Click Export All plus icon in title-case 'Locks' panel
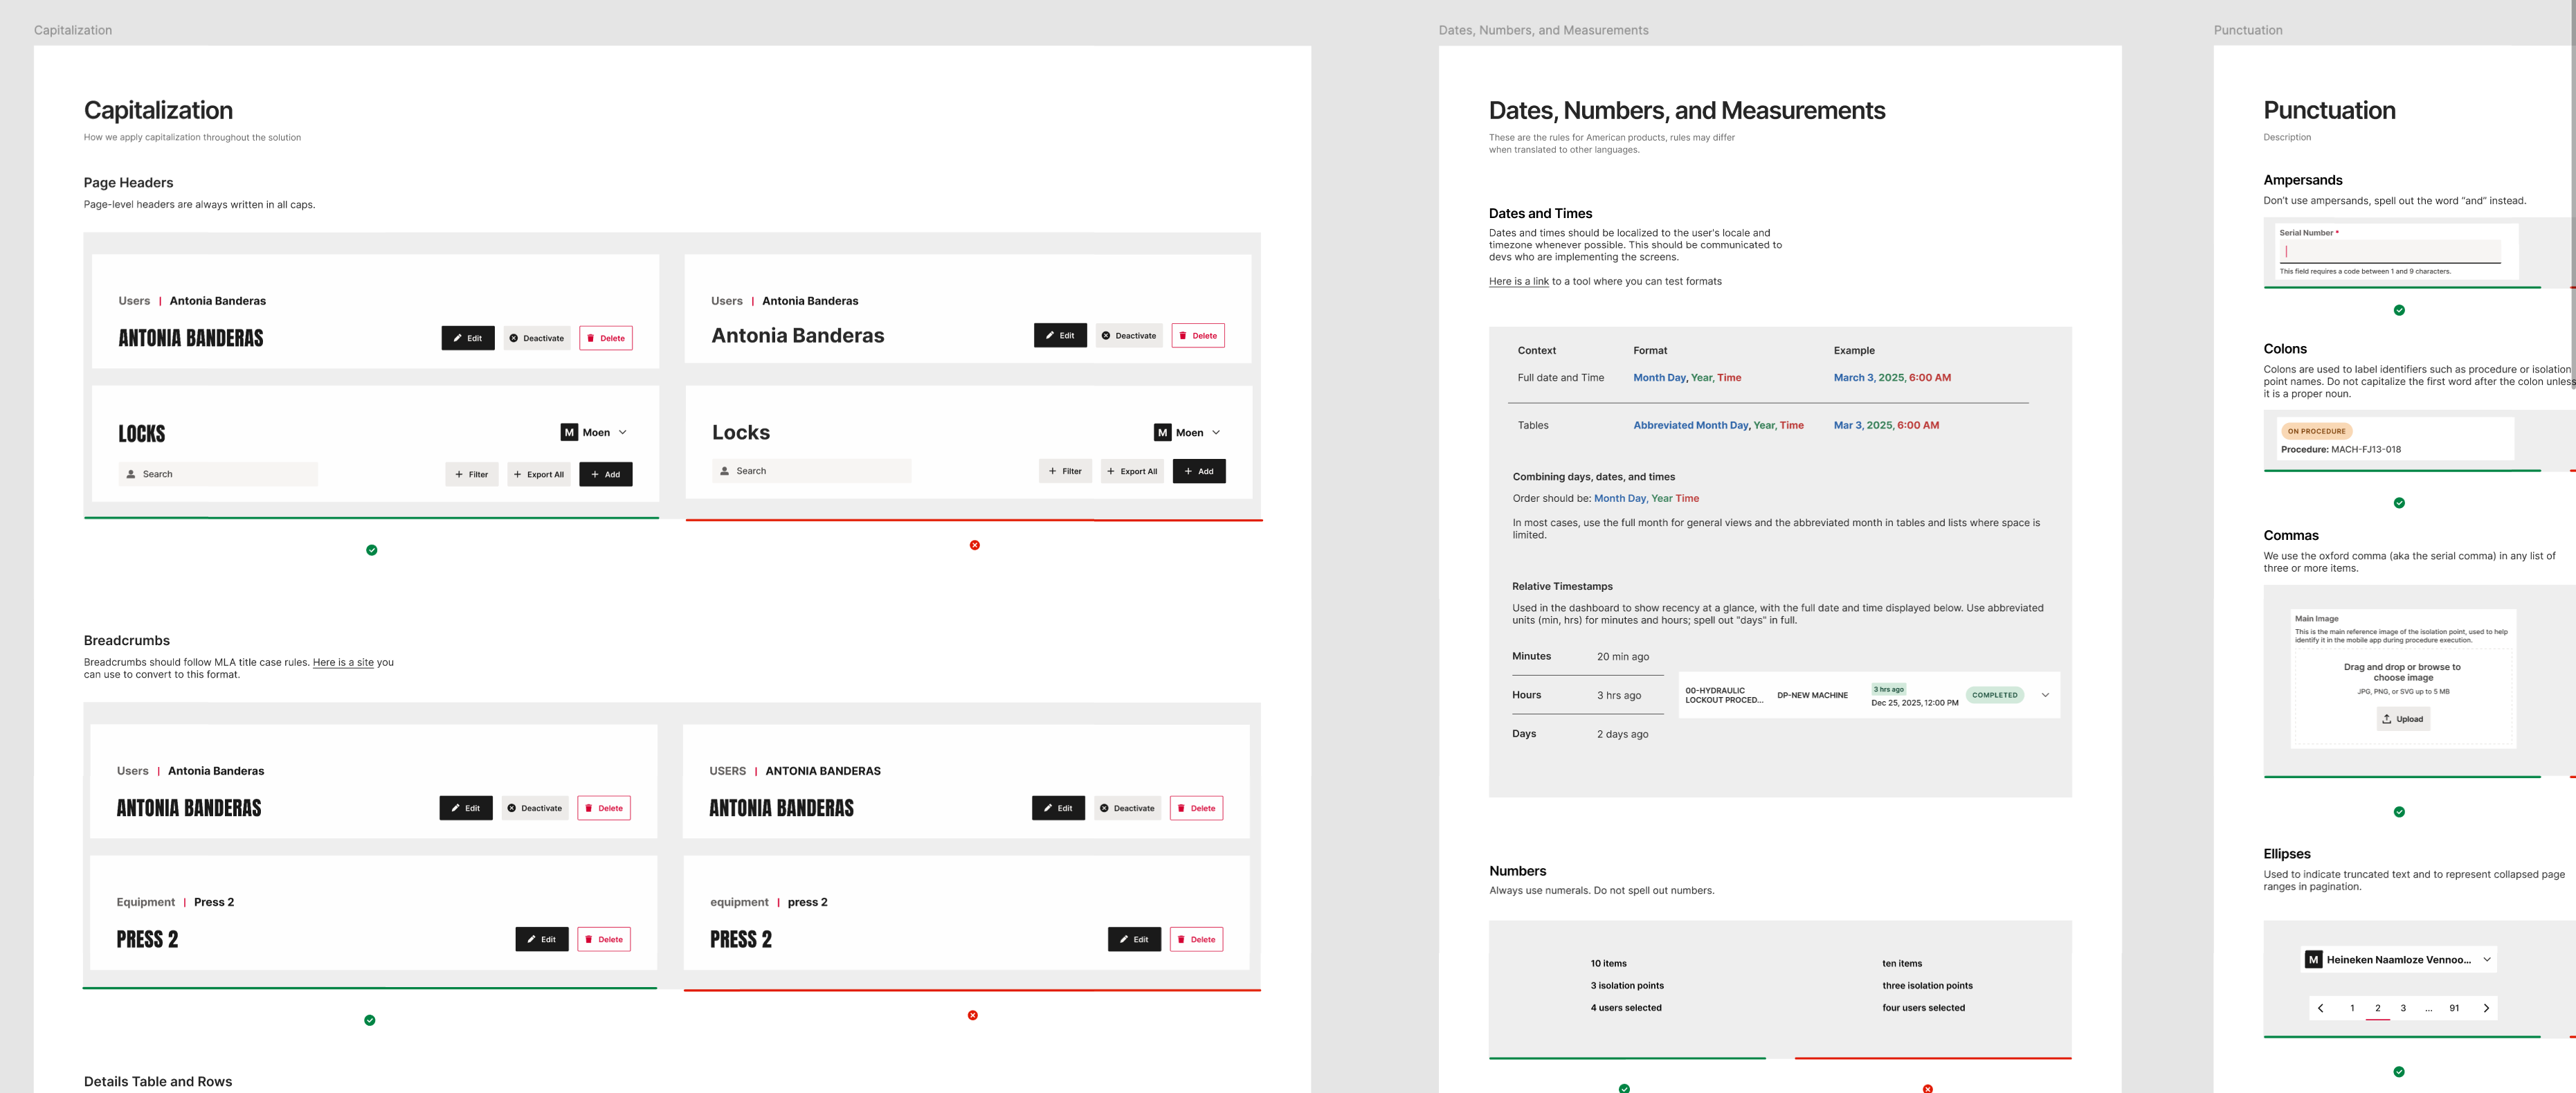The height and width of the screenshot is (1093, 2576). tap(1111, 471)
